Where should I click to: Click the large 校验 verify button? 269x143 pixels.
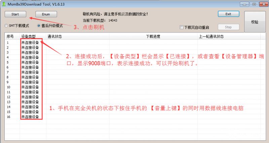coord(255,22)
